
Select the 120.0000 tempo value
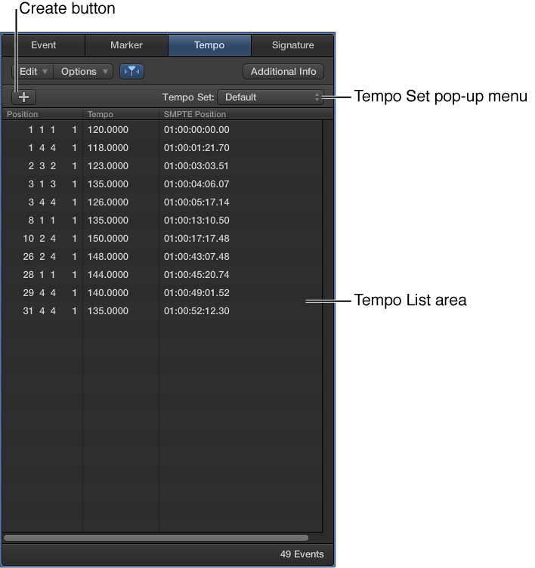(x=108, y=130)
